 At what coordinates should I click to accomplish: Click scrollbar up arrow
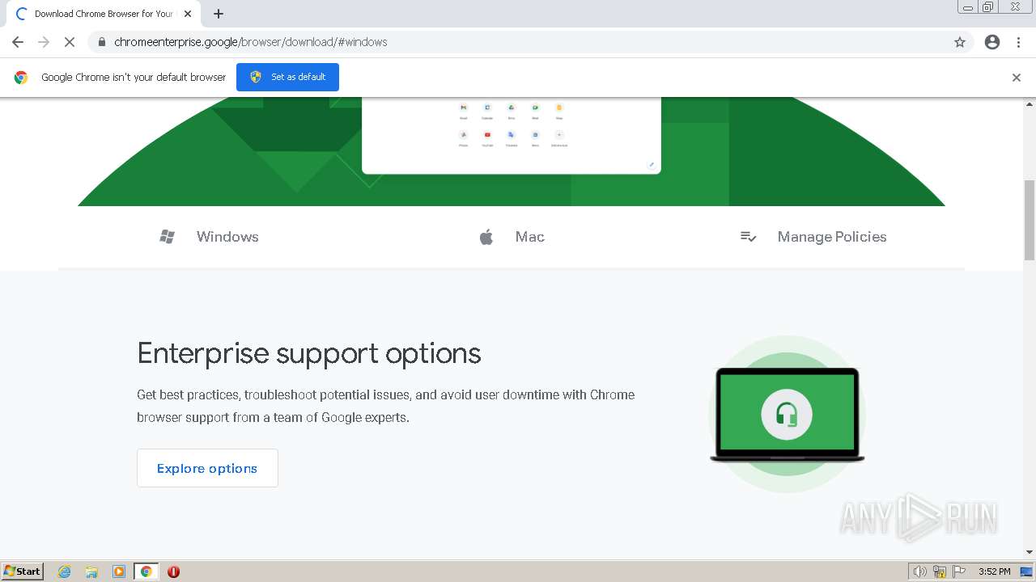pyautogui.click(x=1030, y=103)
